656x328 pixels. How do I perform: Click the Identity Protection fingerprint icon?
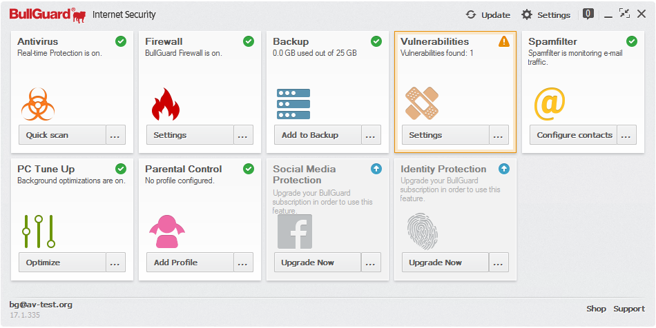tap(422, 232)
